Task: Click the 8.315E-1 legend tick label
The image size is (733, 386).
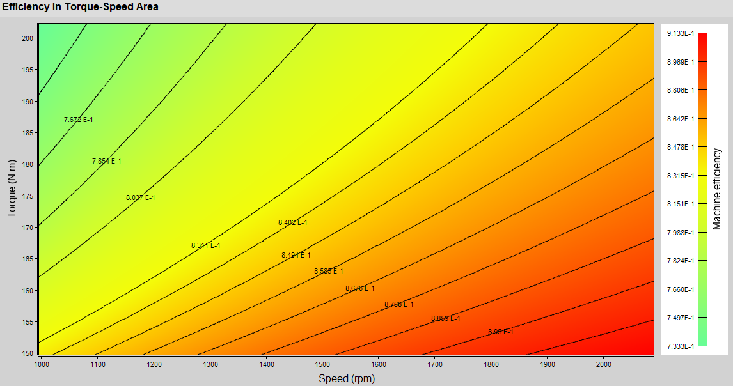Action: (680, 176)
